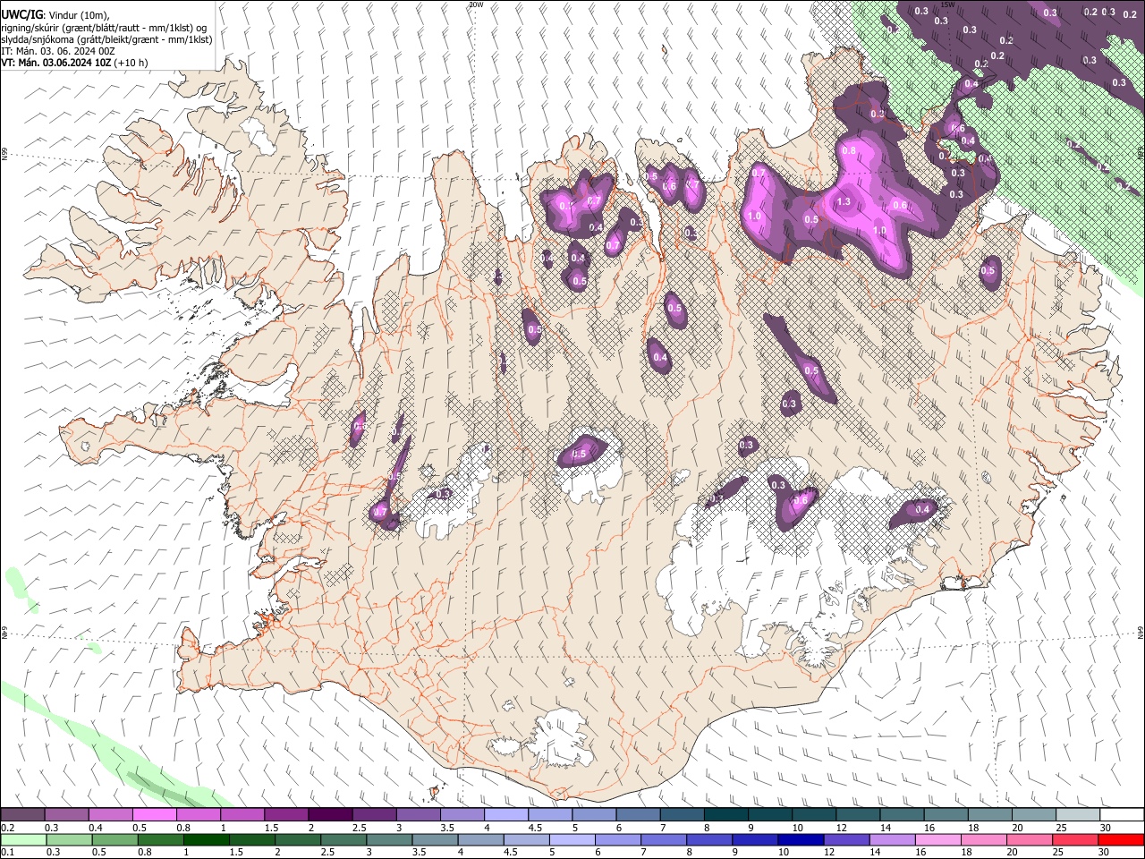Screen dimensions: 1145x859
Task: Click the '1.3' snowfall value on the map
Action: pyautogui.click(x=844, y=202)
